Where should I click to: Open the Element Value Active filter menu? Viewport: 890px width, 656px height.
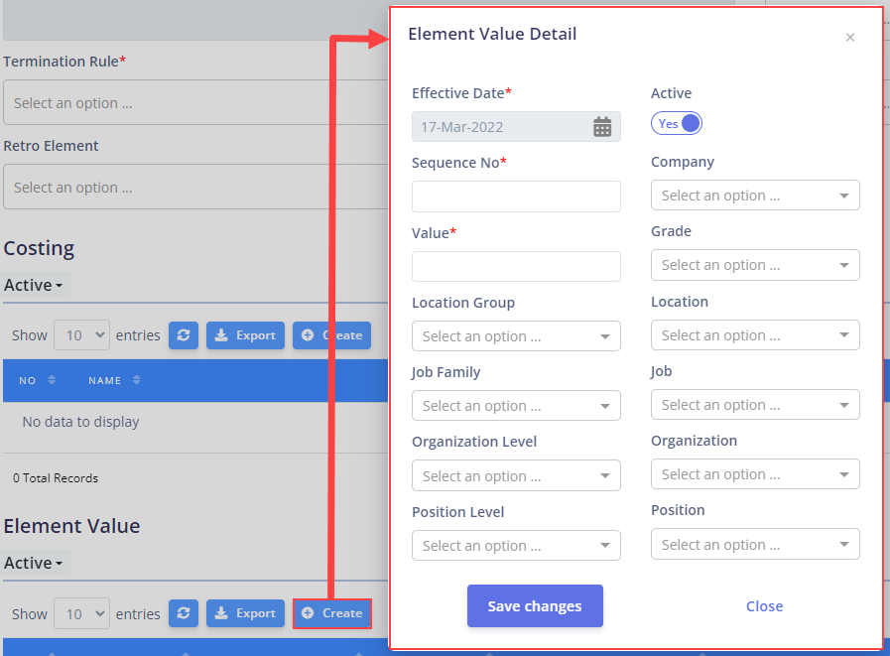pyautogui.click(x=34, y=563)
